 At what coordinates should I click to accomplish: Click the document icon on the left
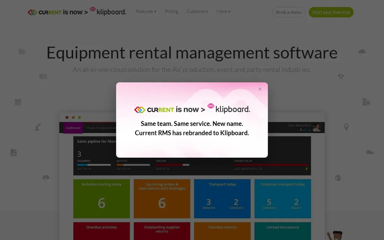click(x=14, y=152)
